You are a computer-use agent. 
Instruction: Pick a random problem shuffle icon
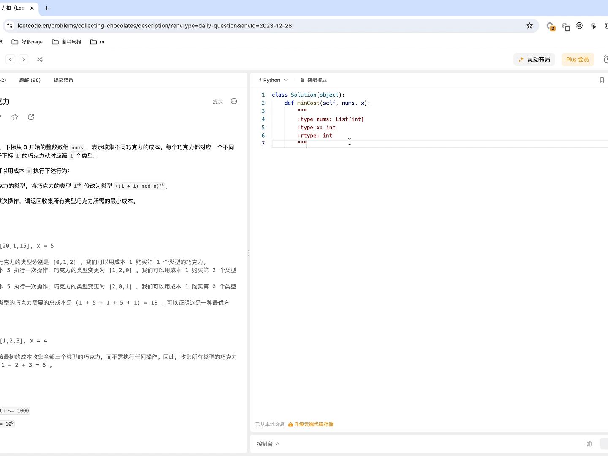40,60
